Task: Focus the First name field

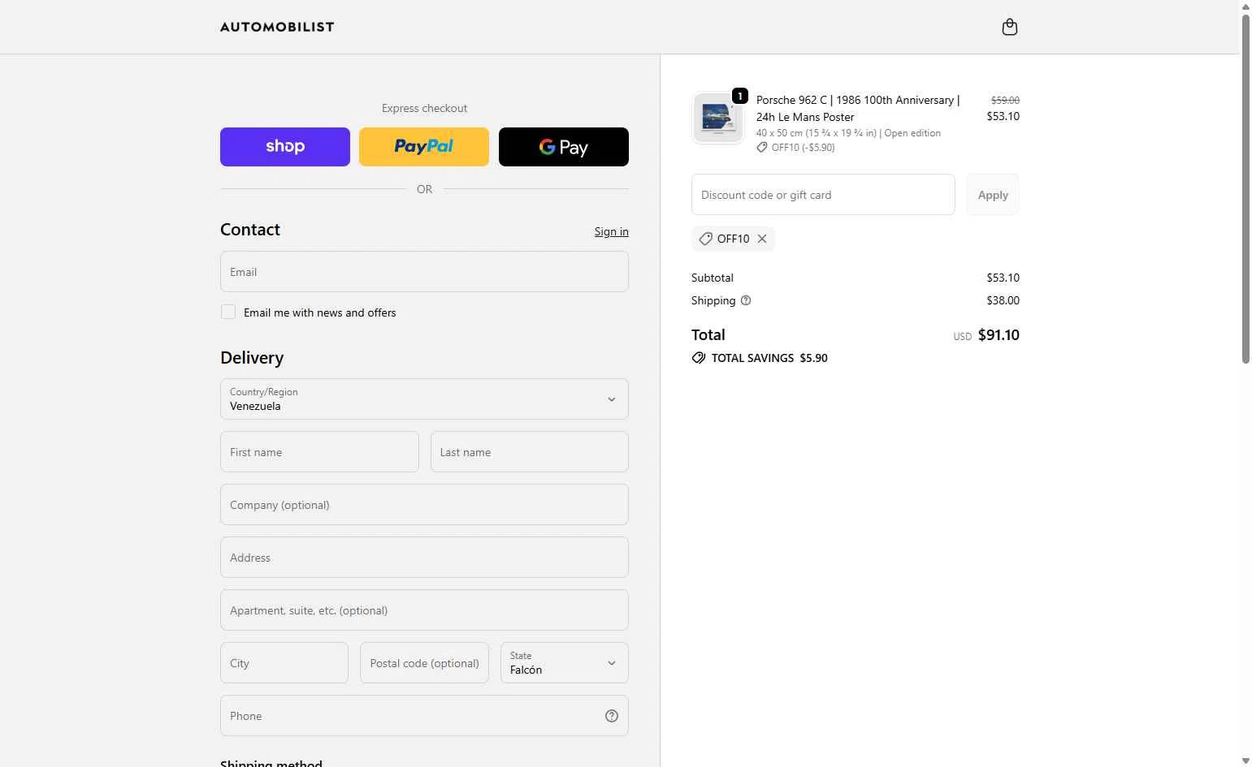Action: (x=319, y=452)
